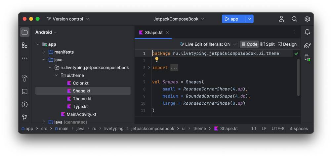
Task: Switch editor to Design view
Action: [287, 44]
